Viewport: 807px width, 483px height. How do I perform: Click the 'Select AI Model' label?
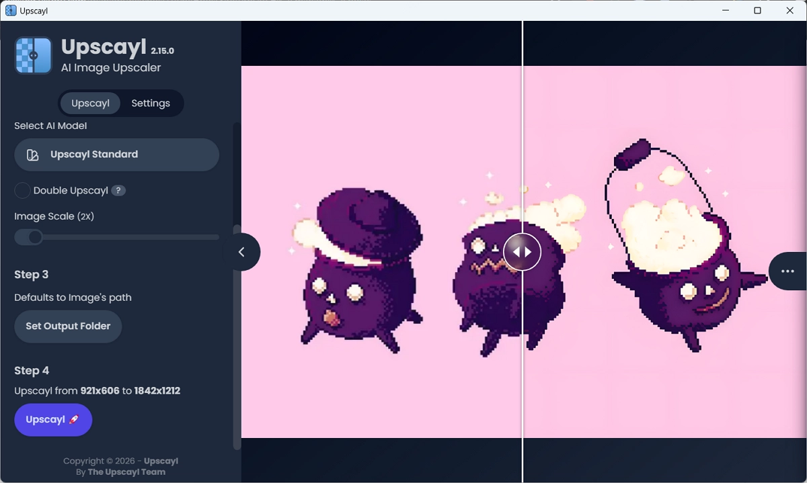tap(50, 126)
